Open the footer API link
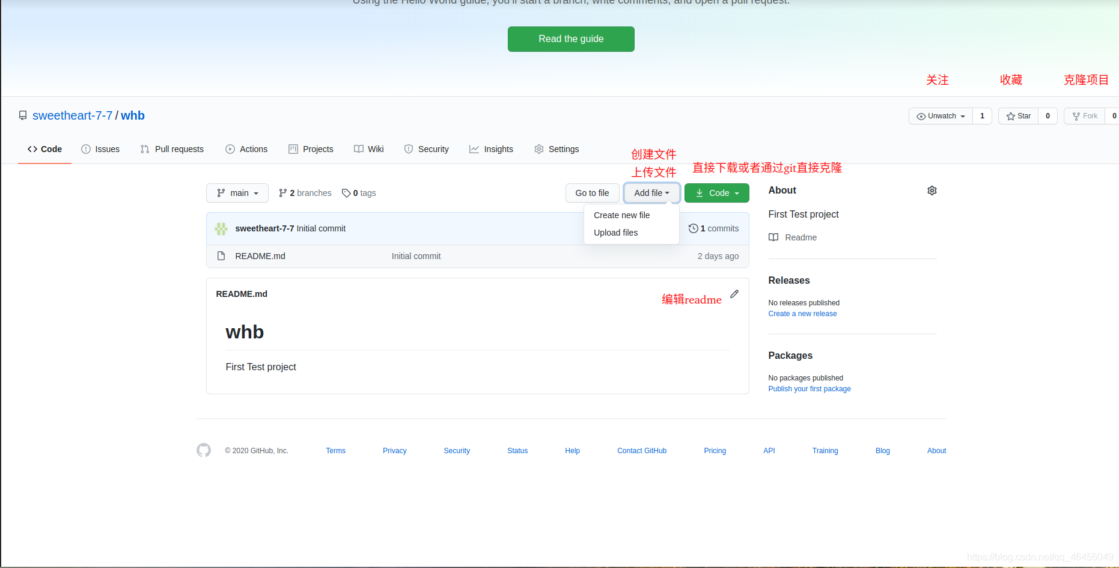Image resolution: width=1119 pixels, height=568 pixels. (769, 451)
